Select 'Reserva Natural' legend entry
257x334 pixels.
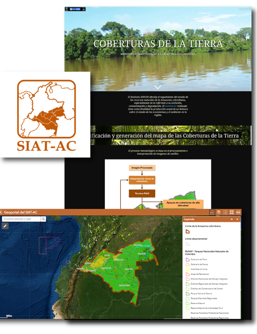point(195,303)
